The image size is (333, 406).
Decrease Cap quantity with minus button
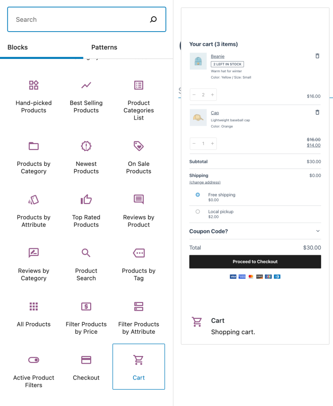194,144
